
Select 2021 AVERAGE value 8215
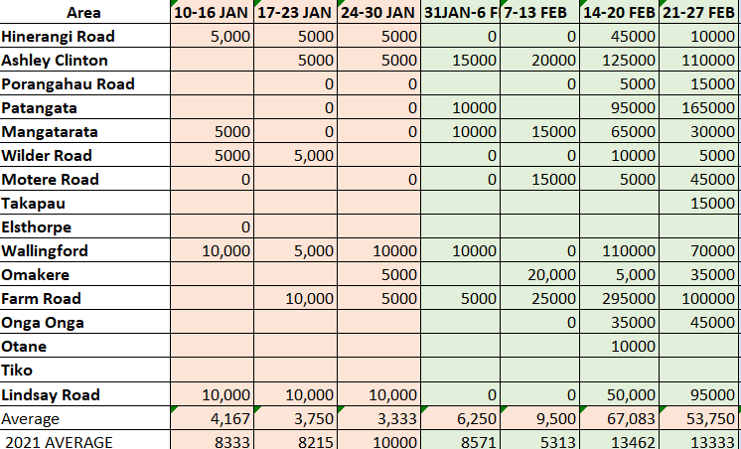coord(295,440)
